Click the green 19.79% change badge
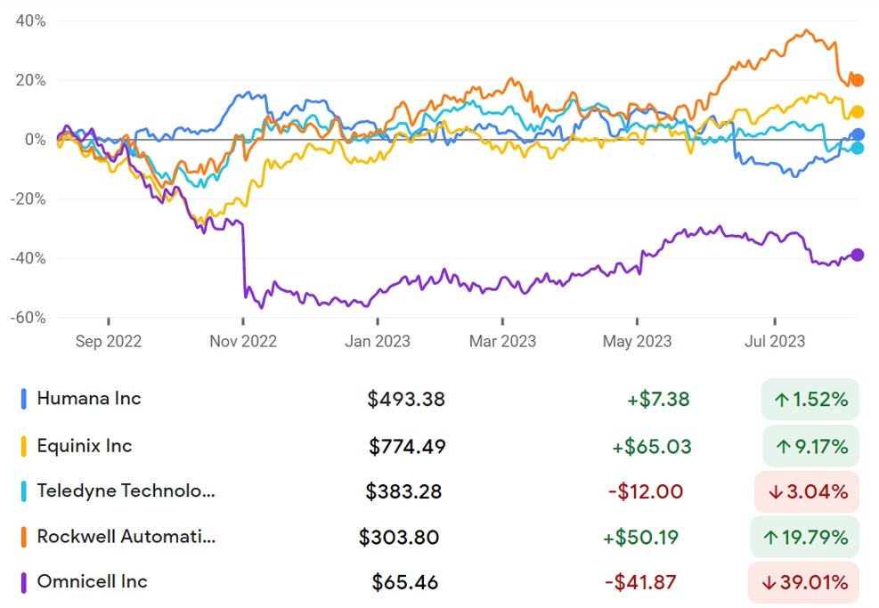 [x=804, y=537]
